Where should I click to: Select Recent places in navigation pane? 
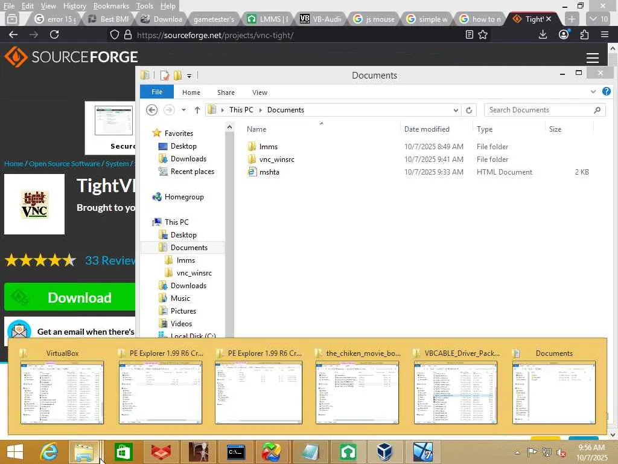tap(193, 172)
